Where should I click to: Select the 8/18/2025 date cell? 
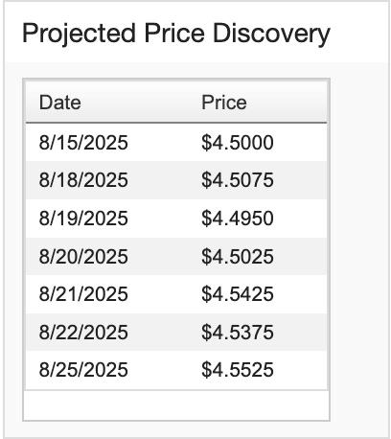coord(83,180)
